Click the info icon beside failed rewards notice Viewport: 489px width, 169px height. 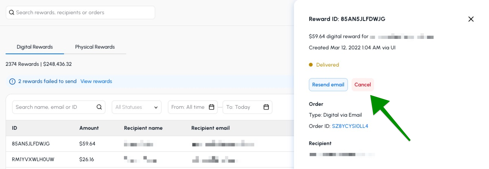12,82
